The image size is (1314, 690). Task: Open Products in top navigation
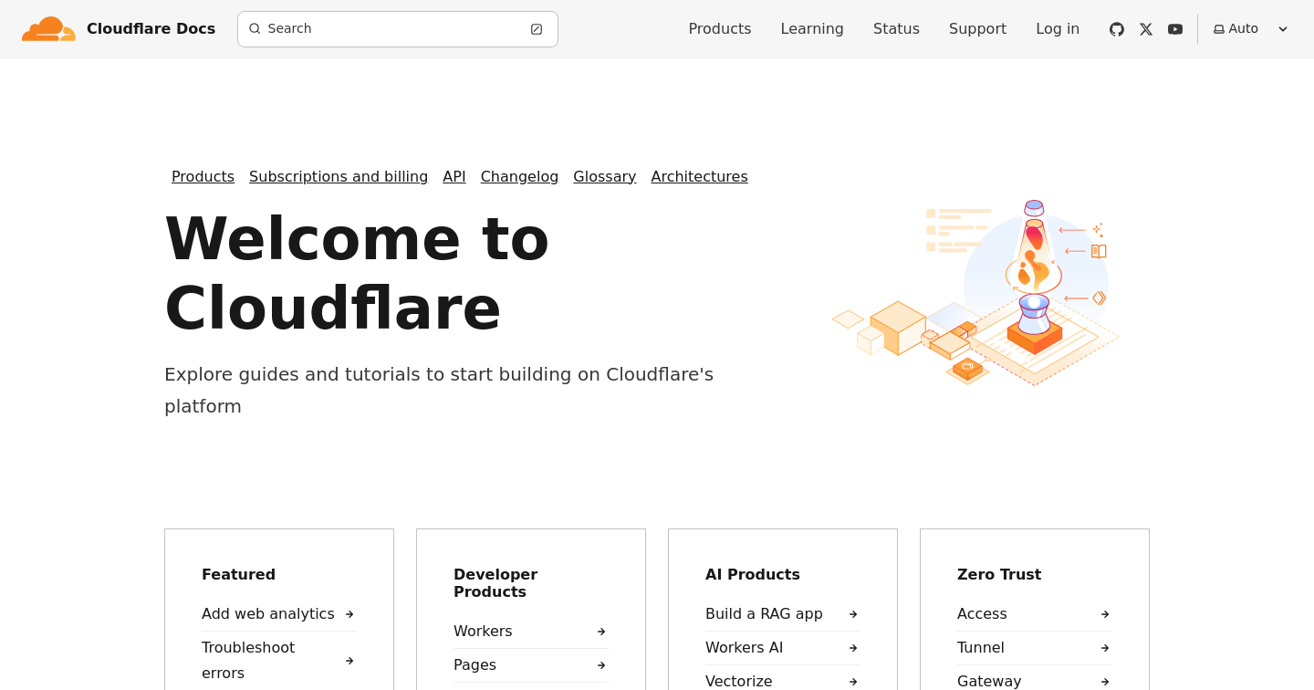[x=720, y=29]
